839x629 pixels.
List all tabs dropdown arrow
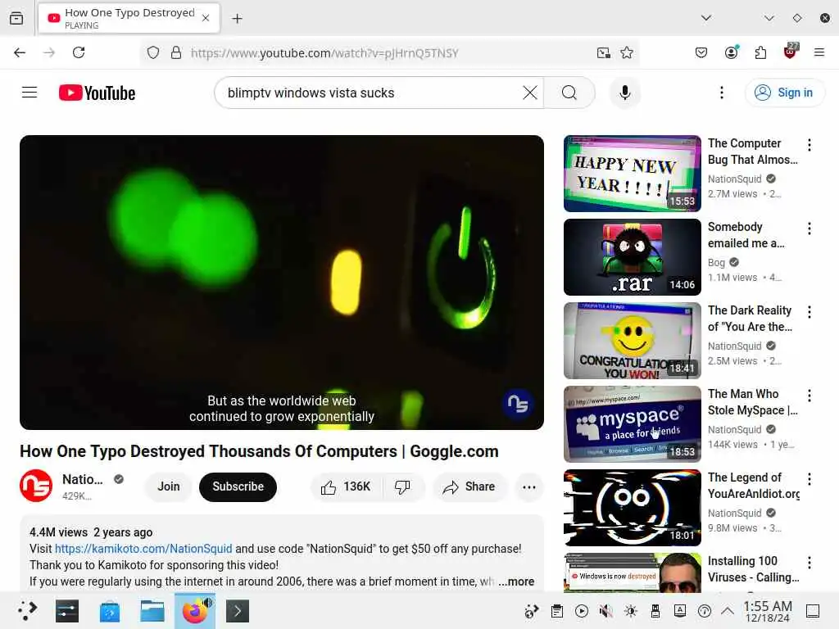706,18
